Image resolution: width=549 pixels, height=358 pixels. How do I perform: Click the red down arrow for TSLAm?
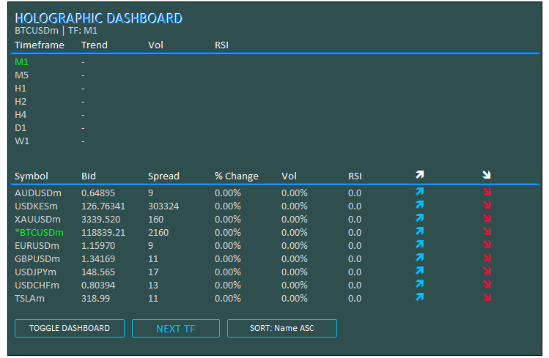(487, 297)
